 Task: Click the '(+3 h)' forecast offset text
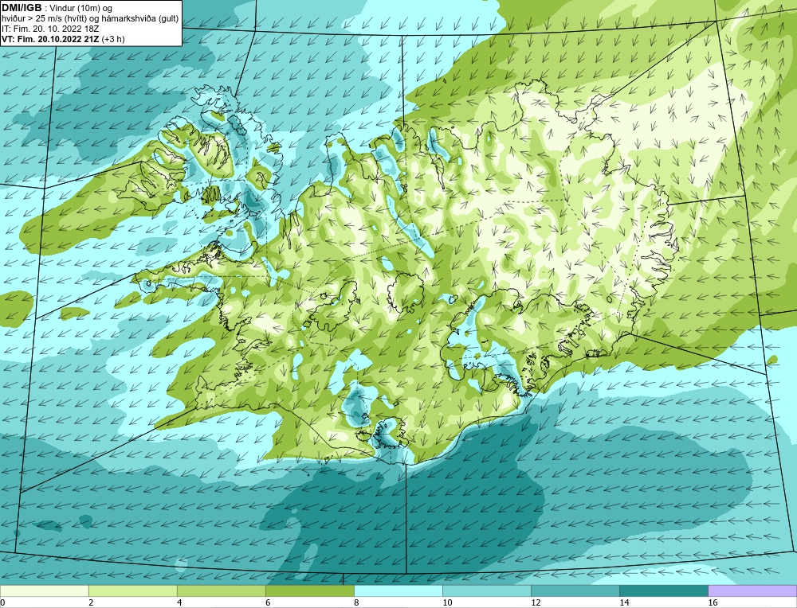(113, 38)
